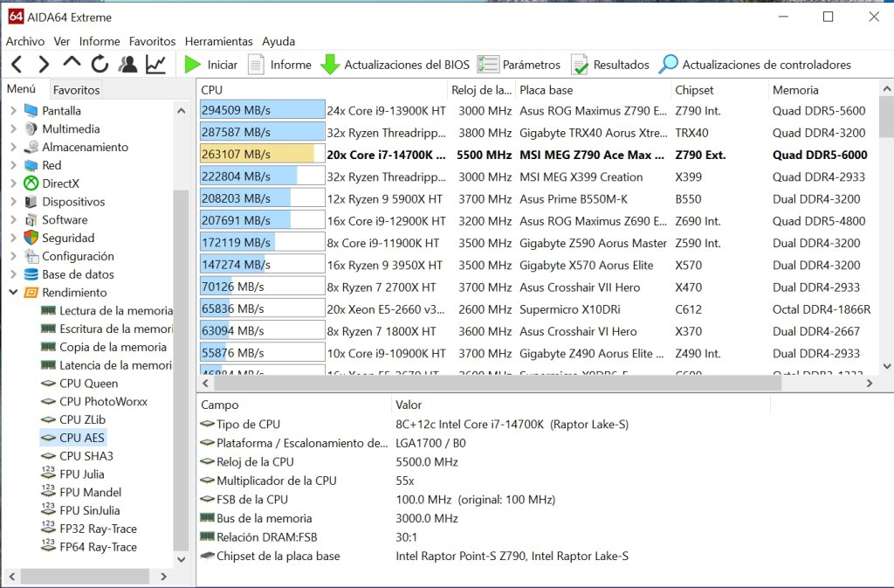
Task: Click the back navigation arrow icon
Action: (x=17, y=65)
